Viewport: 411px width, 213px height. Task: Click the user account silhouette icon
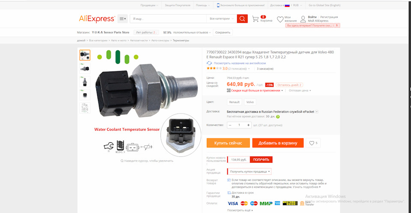(303, 19)
